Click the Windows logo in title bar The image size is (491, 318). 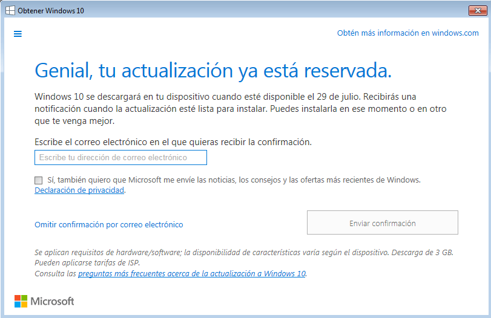point(10,10)
